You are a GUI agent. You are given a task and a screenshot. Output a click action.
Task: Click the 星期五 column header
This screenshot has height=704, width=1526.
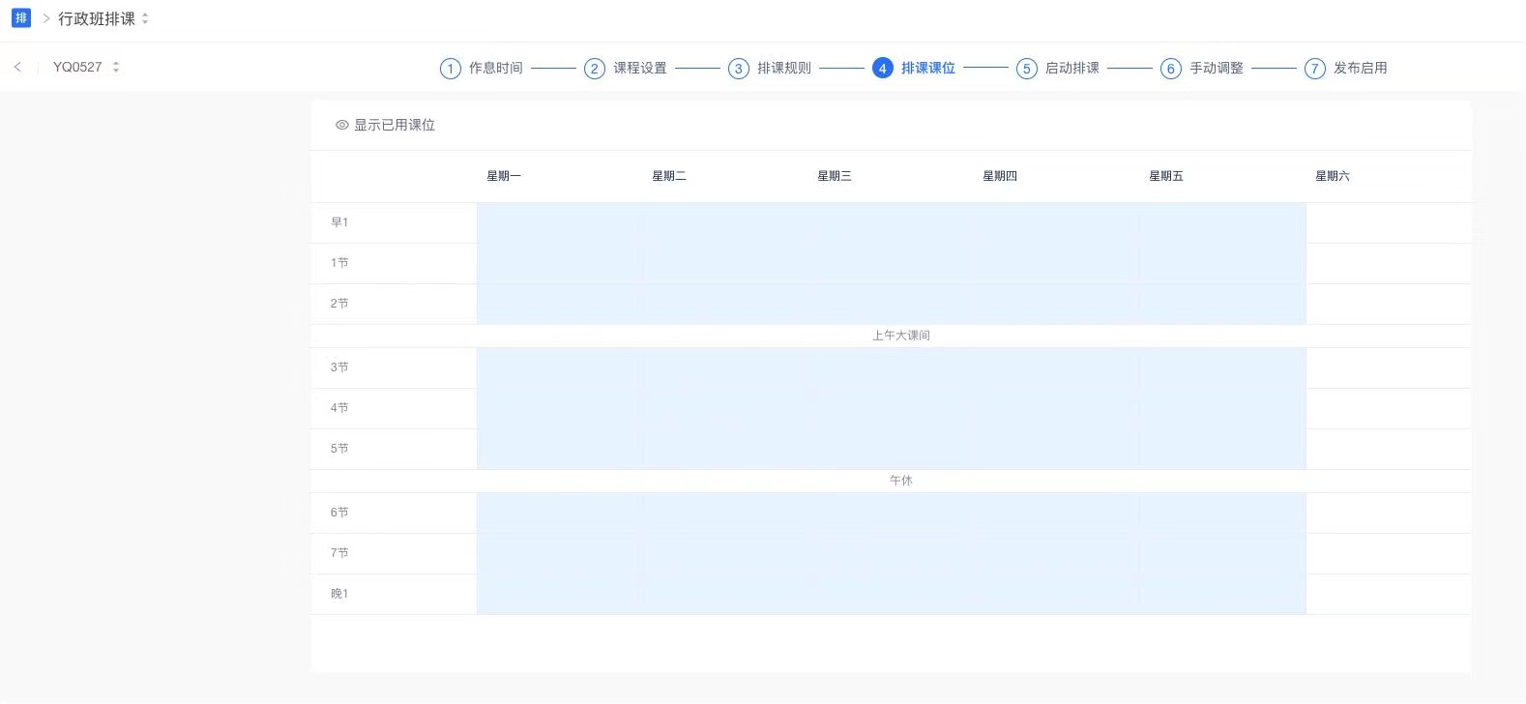point(1166,176)
